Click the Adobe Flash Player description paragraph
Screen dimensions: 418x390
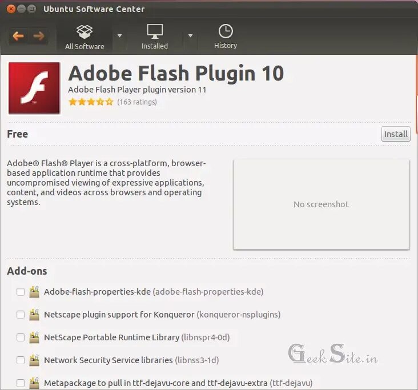[x=106, y=183]
